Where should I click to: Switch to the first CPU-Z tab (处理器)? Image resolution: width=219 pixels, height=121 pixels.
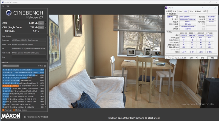(168, 11)
